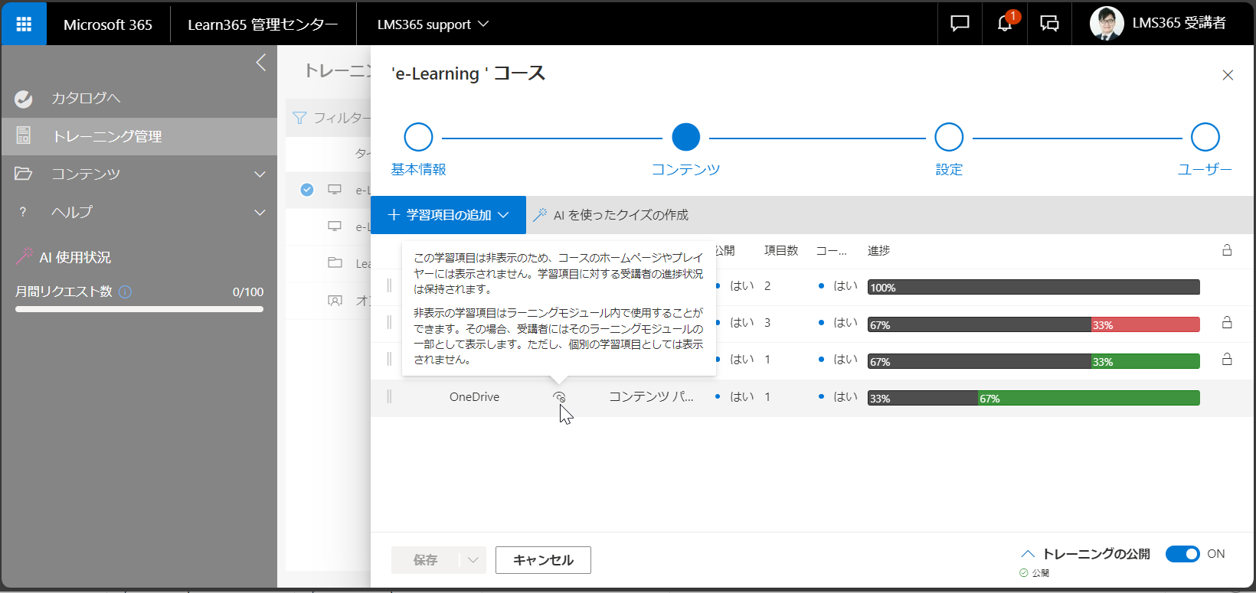
Task: Click the 月間リクエスト数 info icon
Action: pyautogui.click(x=126, y=292)
